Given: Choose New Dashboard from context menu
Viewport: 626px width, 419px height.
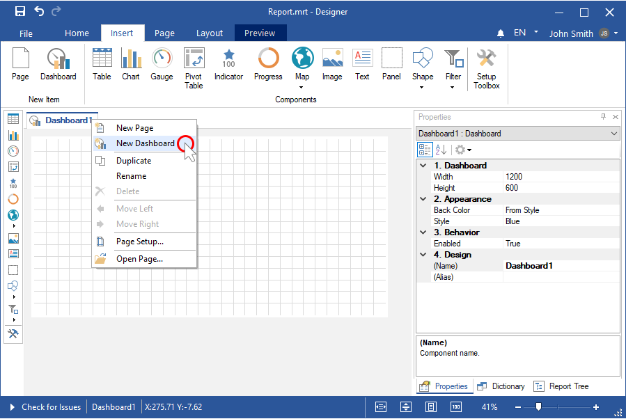Looking at the screenshot, I should (x=145, y=143).
